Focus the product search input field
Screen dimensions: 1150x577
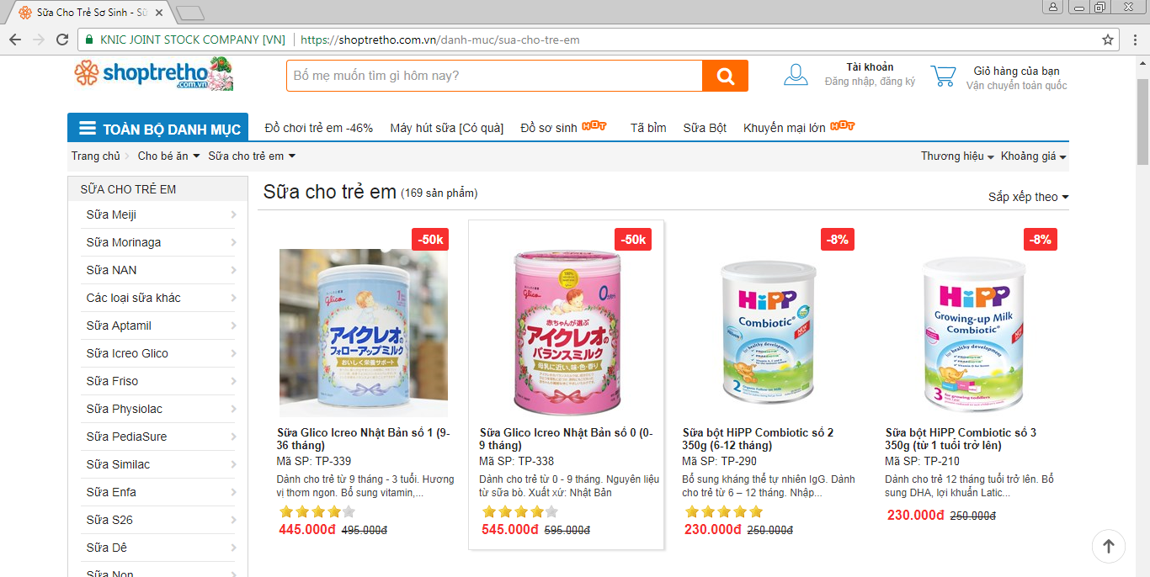(x=495, y=76)
